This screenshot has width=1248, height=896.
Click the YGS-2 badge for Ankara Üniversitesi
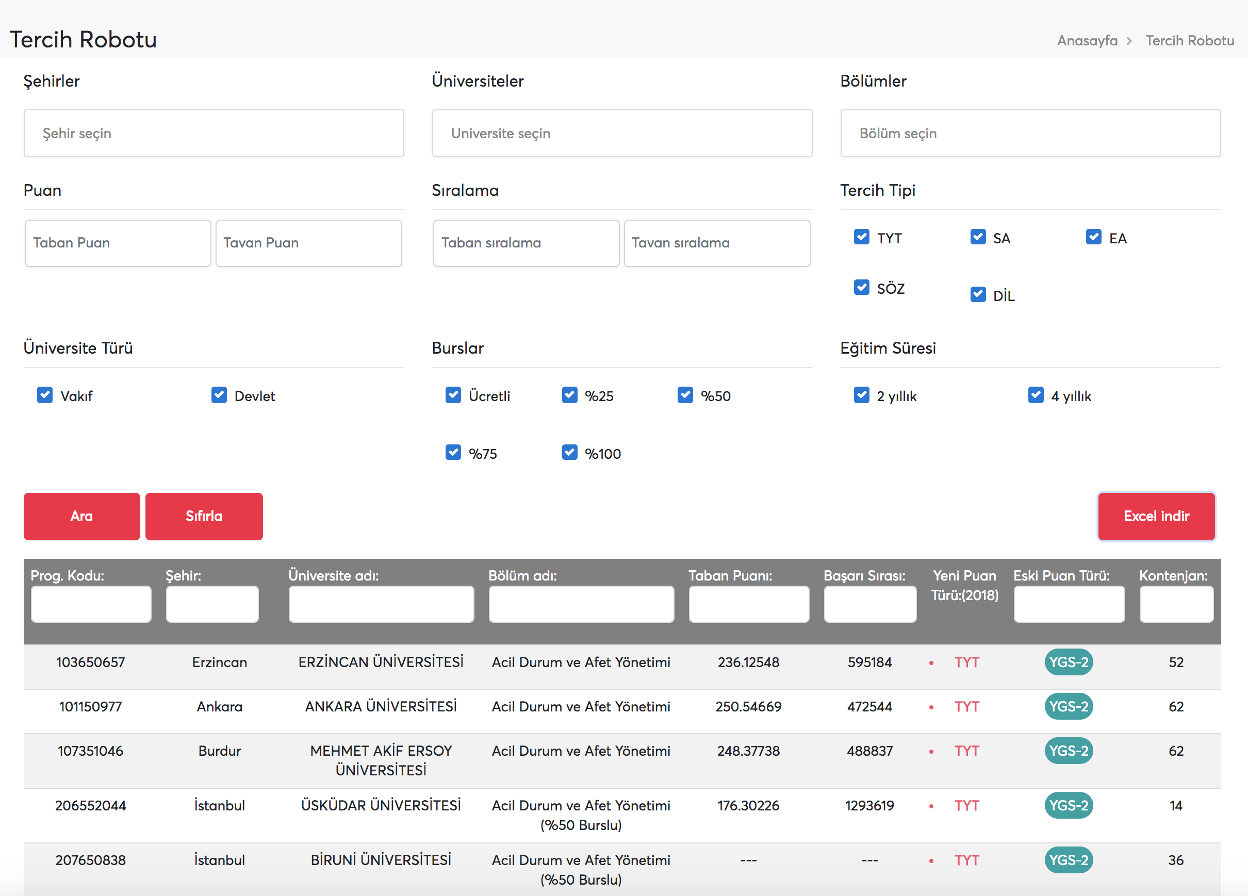[1068, 706]
